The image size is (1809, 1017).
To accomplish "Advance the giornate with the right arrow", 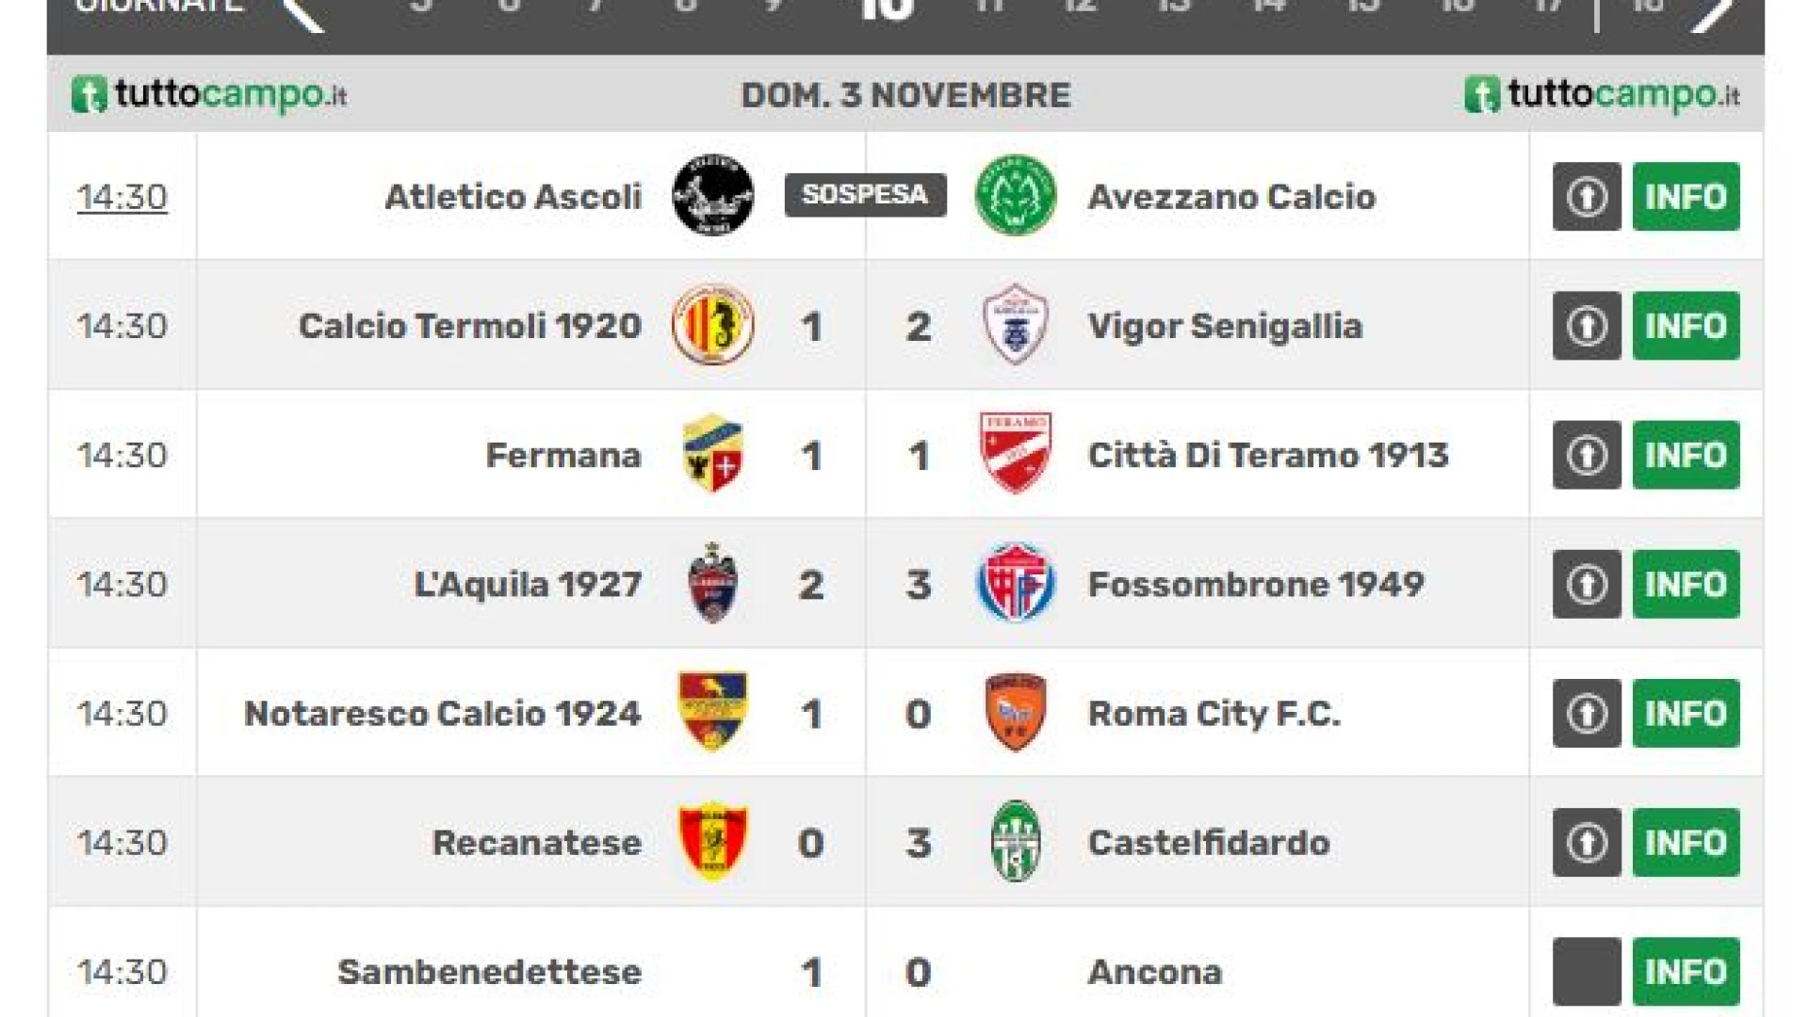I will click(x=1713, y=11).
